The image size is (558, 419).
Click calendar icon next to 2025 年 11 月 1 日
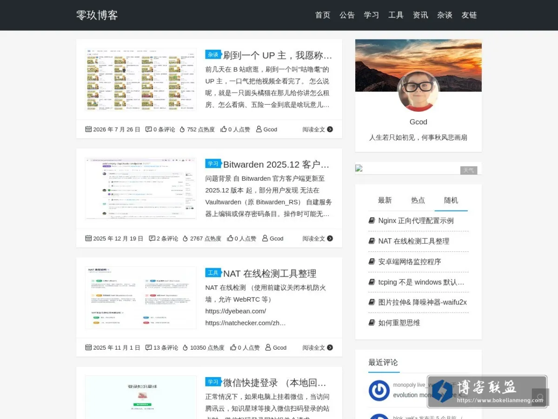pos(88,348)
